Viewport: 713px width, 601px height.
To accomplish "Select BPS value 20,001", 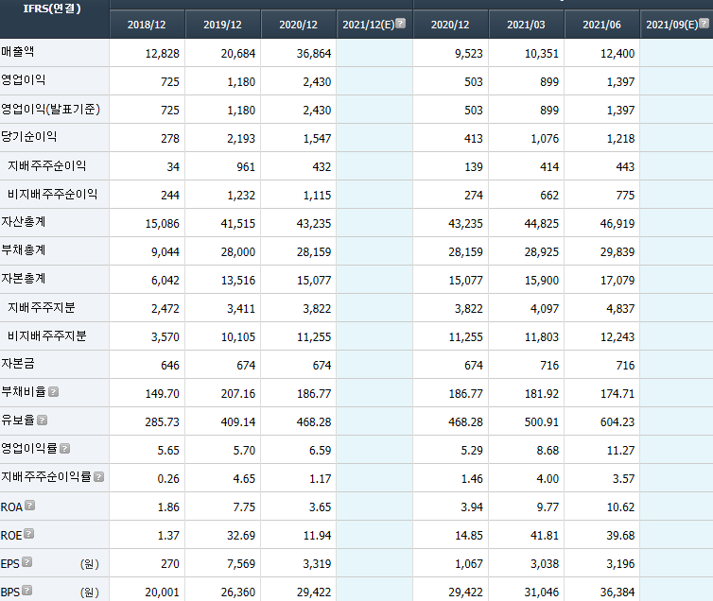I will [x=163, y=592].
